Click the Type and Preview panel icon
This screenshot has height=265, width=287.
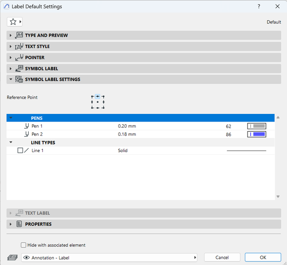[19, 35]
